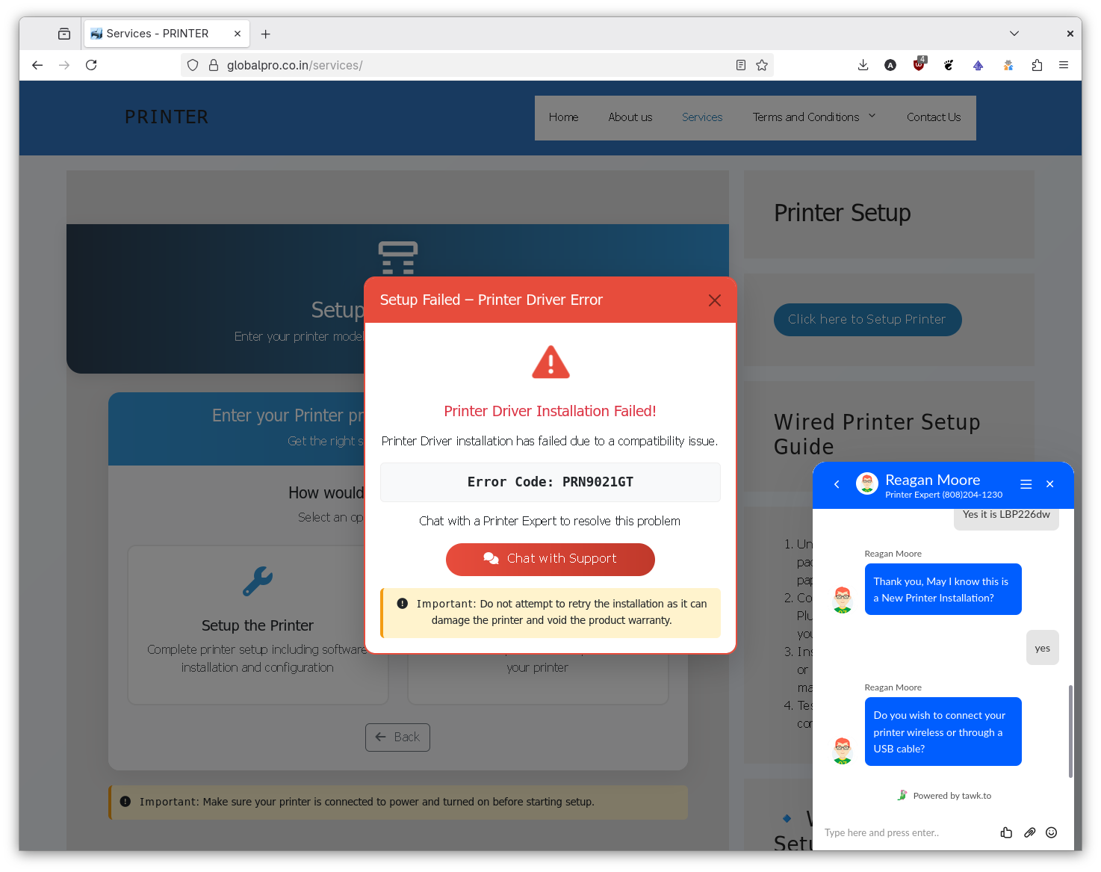Click the chat conversation scrollbar

pyautogui.click(x=1070, y=731)
